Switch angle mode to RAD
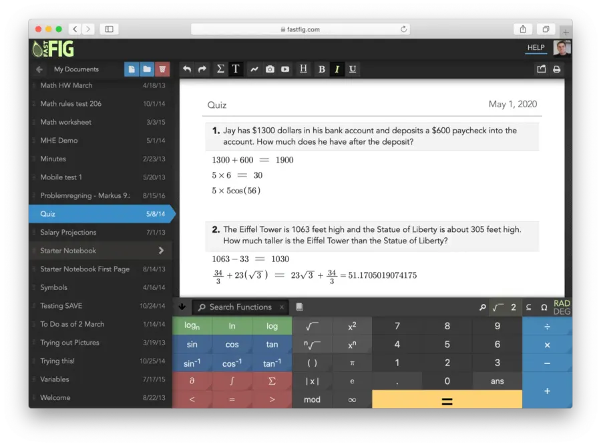601x446 pixels. (x=562, y=303)
